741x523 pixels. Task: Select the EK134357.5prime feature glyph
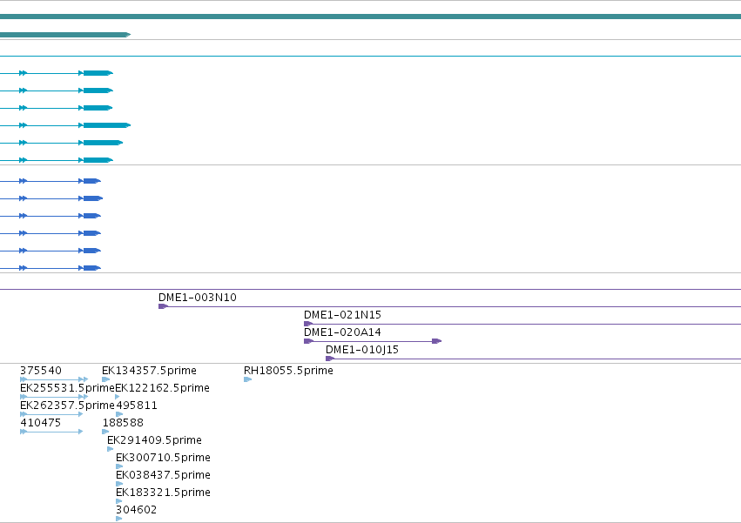coord(106,379)
